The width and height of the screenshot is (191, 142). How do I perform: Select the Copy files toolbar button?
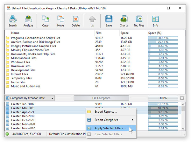tap(45, 21)
